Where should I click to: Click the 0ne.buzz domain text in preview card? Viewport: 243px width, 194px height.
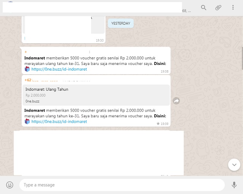pyautogui.click(x=32, y=101)
